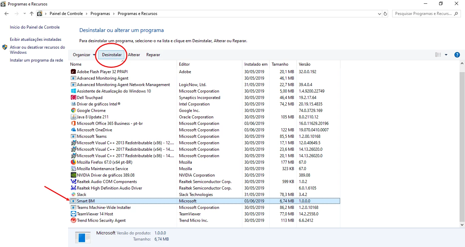The height and width of the screenshot is (247, 465).
Task: Open recent locations dropdown arrow
Action: click(x=25, y=14)
